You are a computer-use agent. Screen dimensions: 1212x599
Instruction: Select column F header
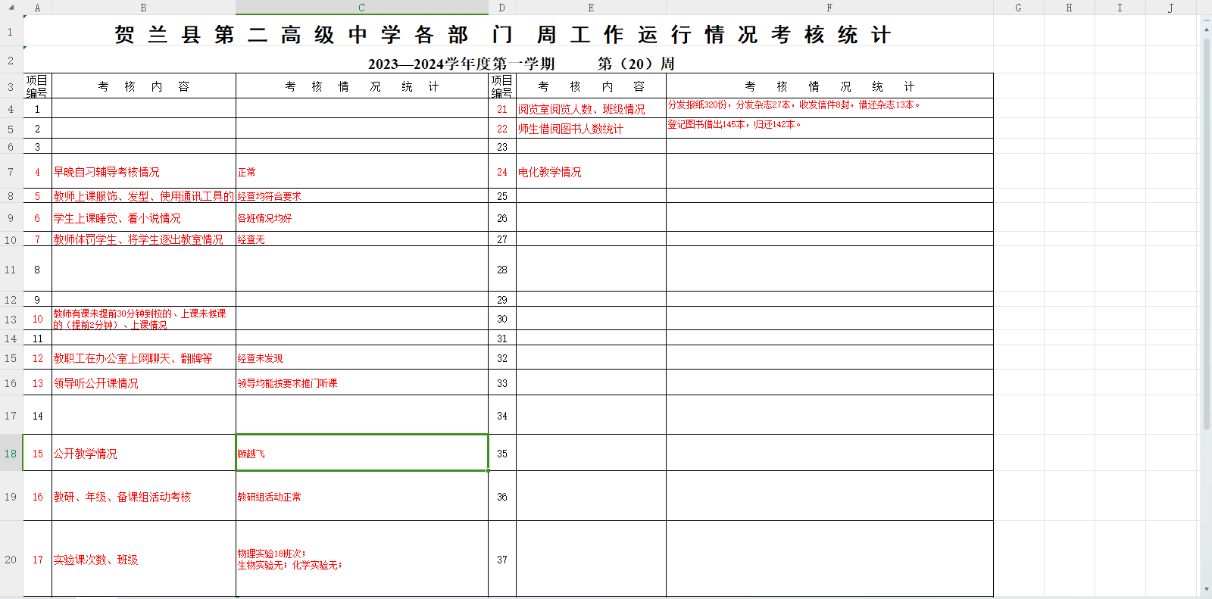pos(829,8)
